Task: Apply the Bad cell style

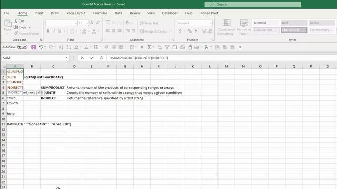Action: (294, 23)
